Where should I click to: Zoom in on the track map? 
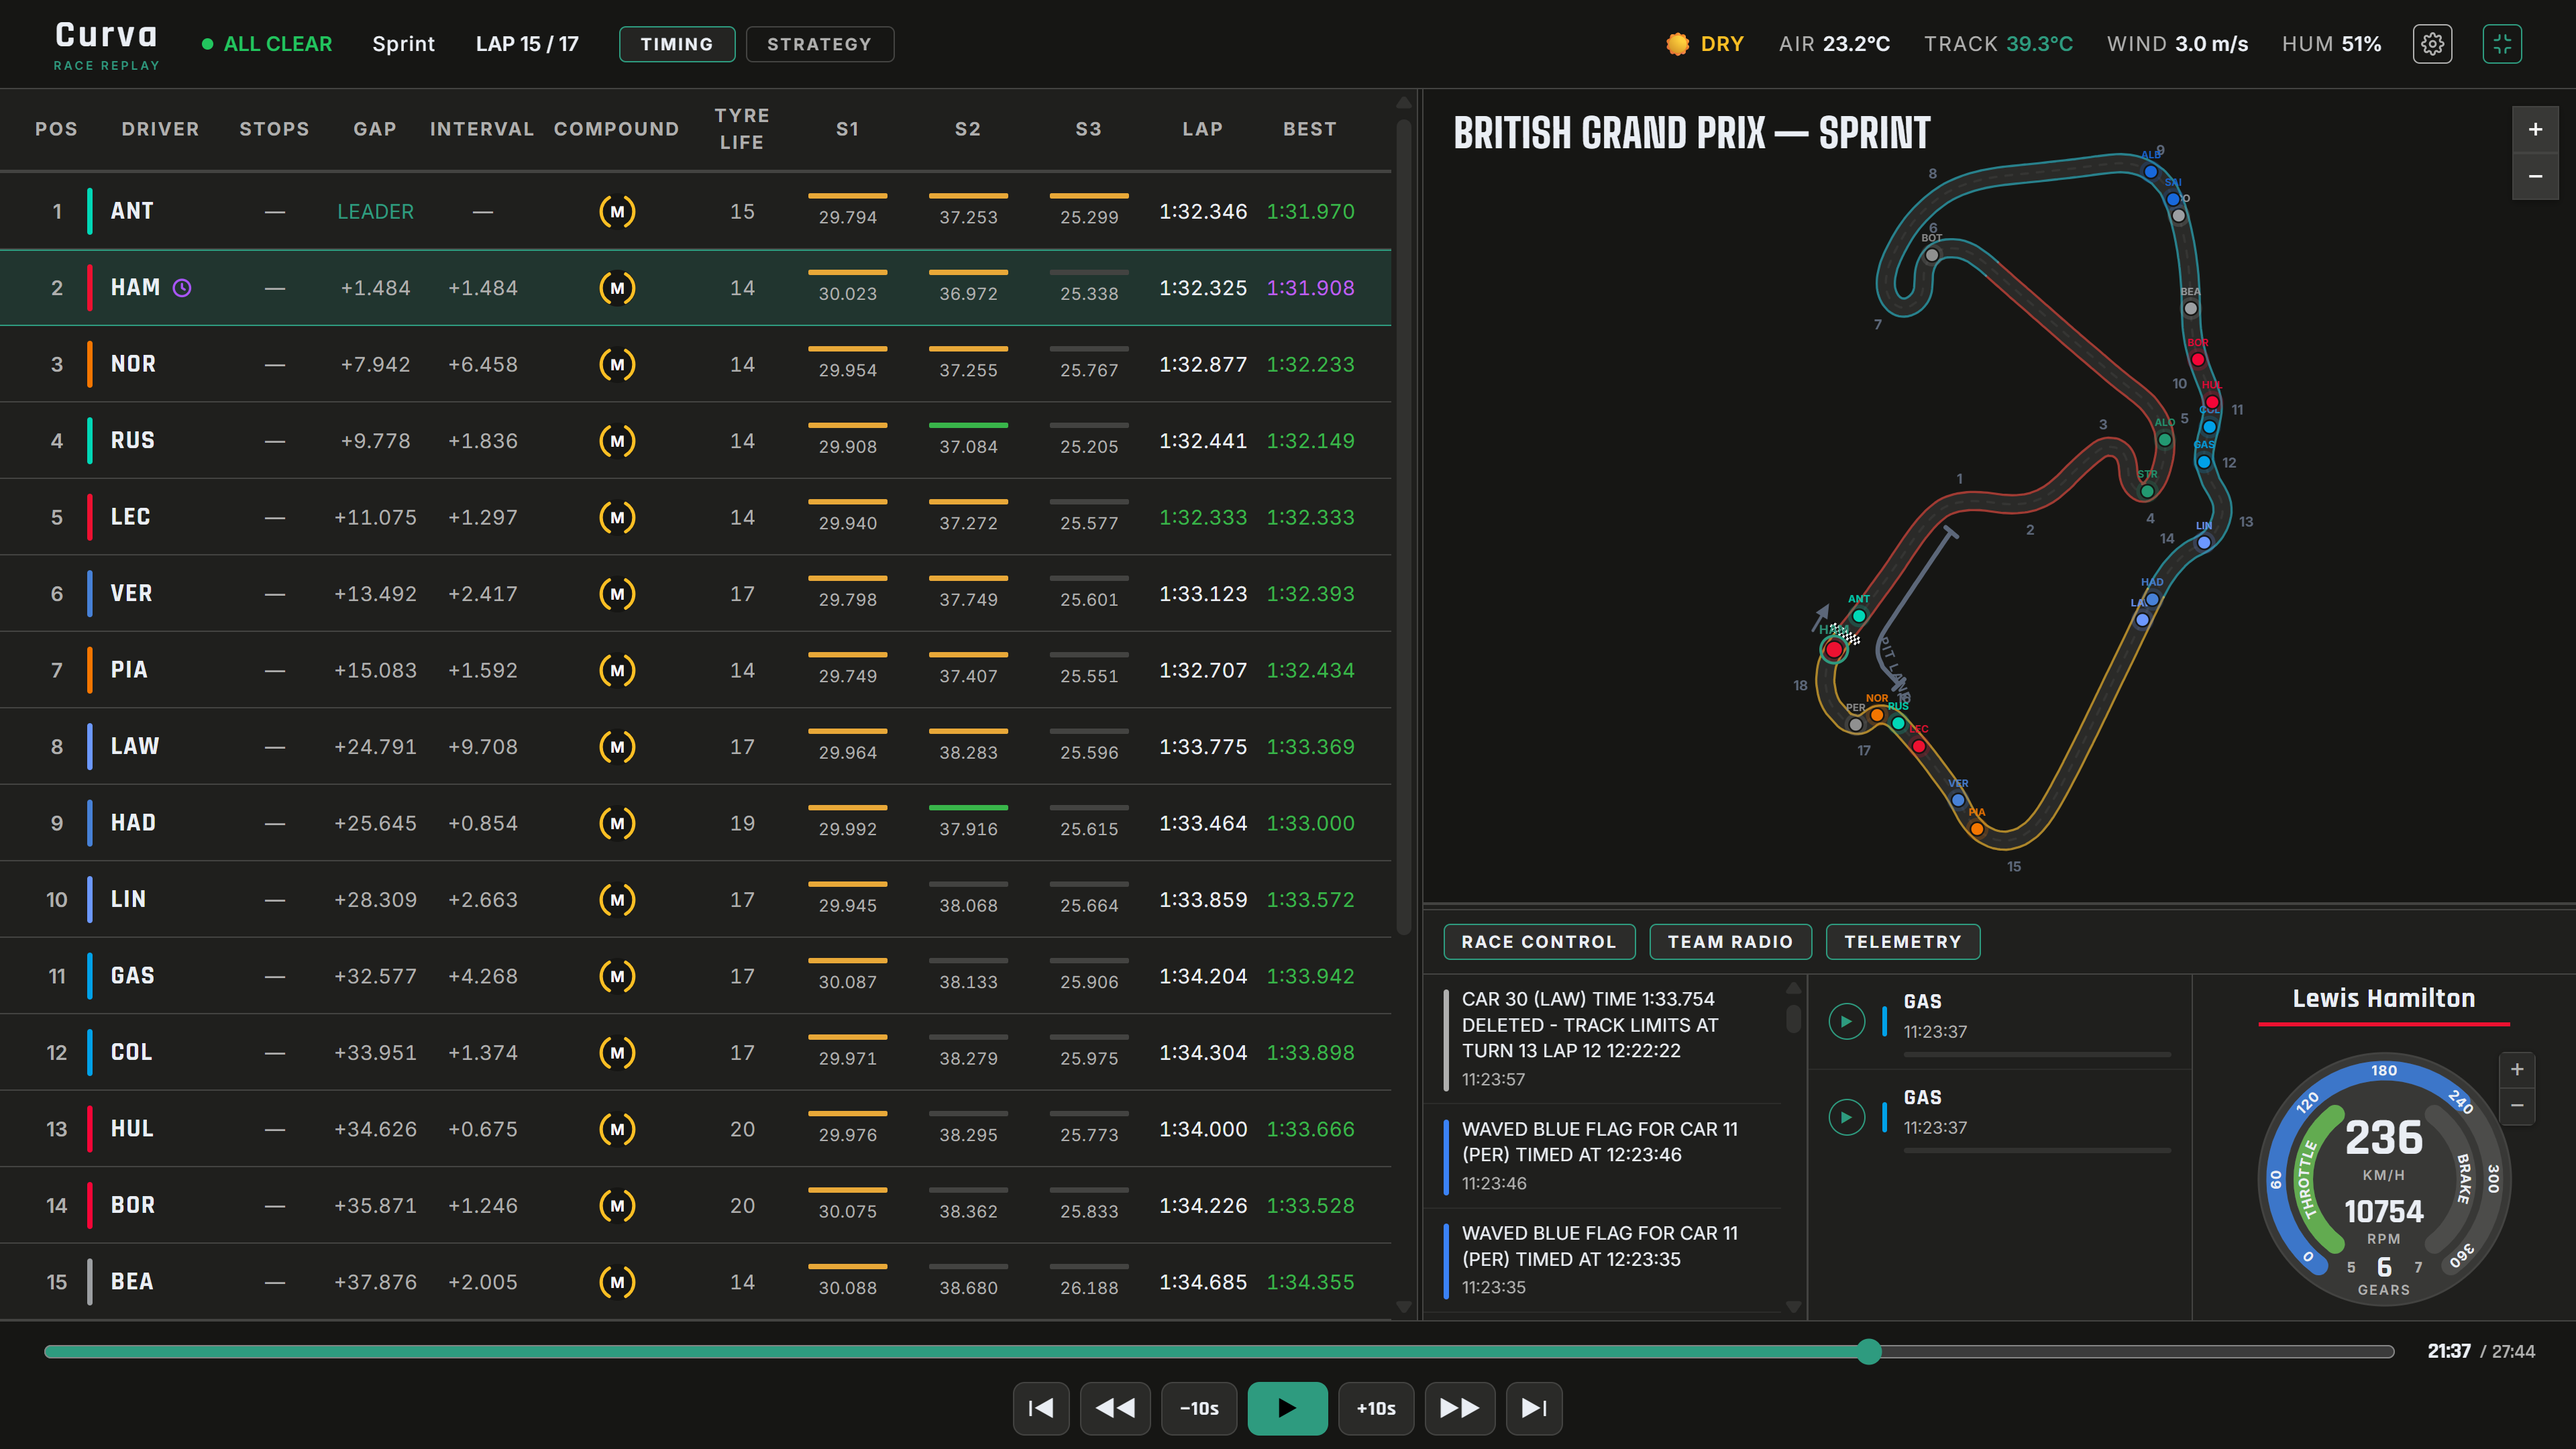pyautogui.click(x=2535, y=129)
